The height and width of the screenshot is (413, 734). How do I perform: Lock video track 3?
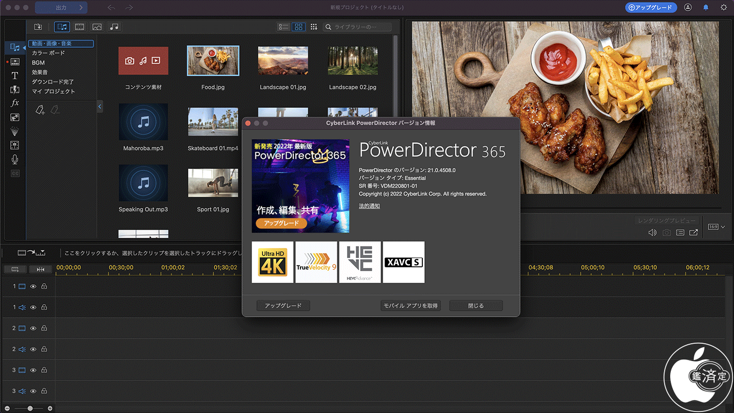click(44, 370)
